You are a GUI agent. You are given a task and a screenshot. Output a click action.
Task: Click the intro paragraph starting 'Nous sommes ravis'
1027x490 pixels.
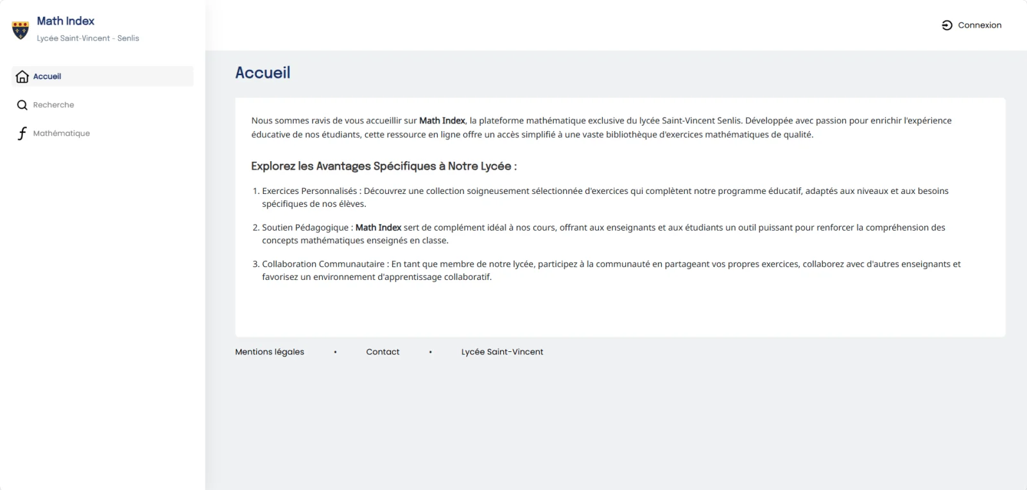pos(601,127)
